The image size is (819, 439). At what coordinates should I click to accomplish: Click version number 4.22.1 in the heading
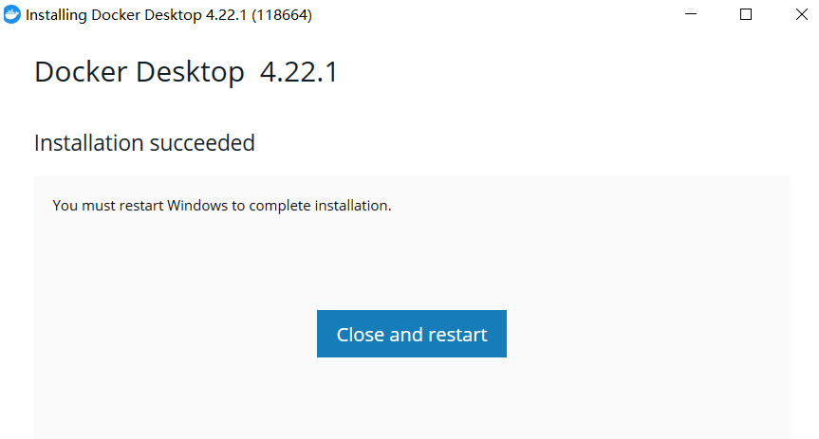pyautogui.click(x=299, y=73)
